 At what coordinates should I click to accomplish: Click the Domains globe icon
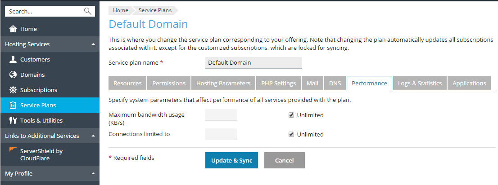(x=13, y=75)
